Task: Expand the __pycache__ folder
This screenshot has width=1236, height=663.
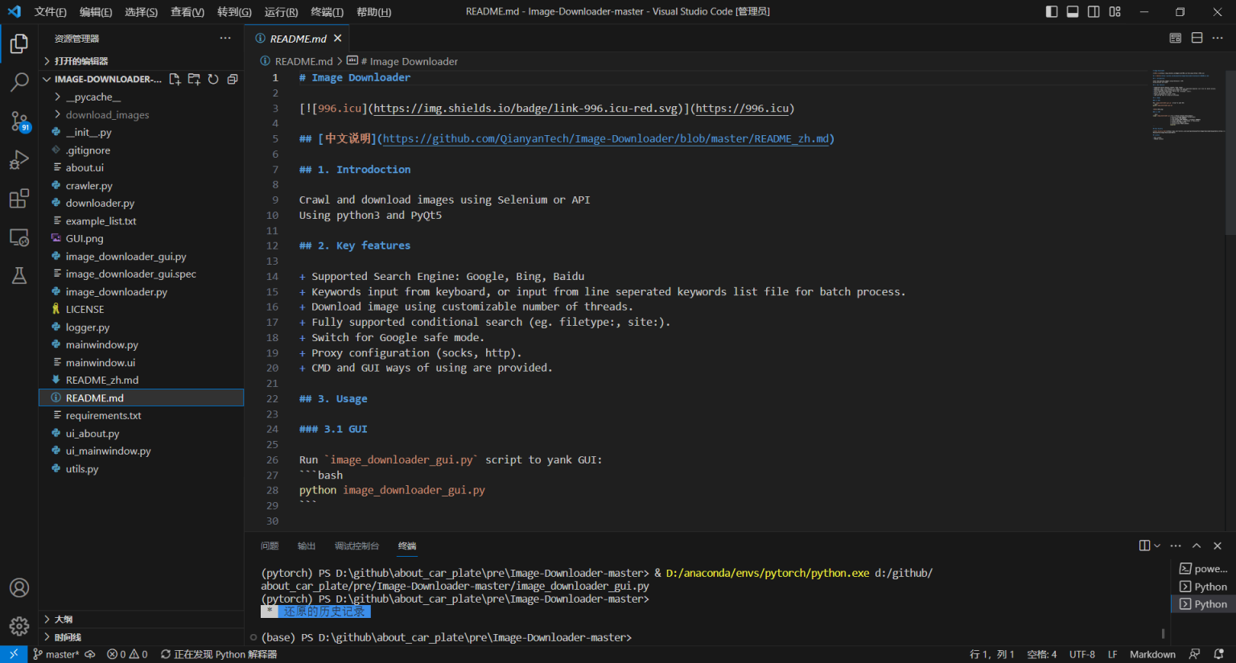Action: pos(93,97)
